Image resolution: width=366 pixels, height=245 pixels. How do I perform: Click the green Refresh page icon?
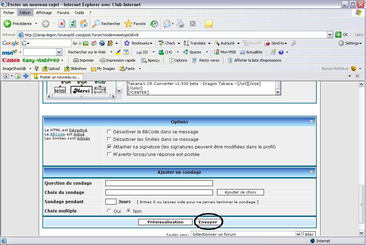click(x=73, y=24)
